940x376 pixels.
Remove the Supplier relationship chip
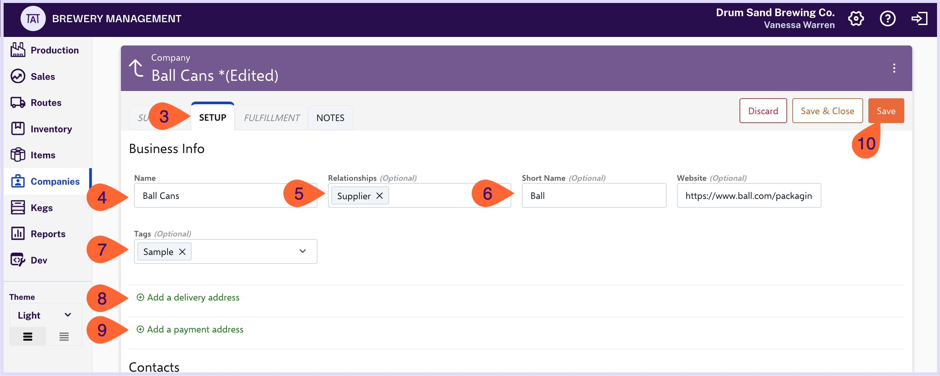coord(380,196)
